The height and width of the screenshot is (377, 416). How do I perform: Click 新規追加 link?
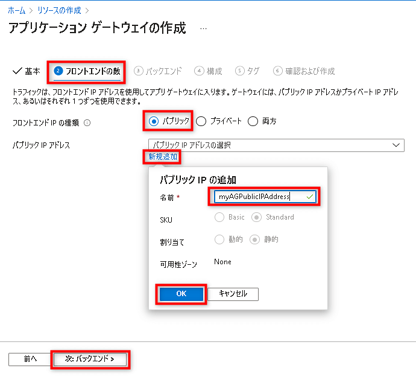coord(163,157)
